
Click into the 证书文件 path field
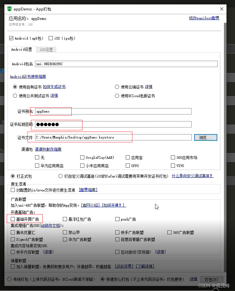click(113, 137)
